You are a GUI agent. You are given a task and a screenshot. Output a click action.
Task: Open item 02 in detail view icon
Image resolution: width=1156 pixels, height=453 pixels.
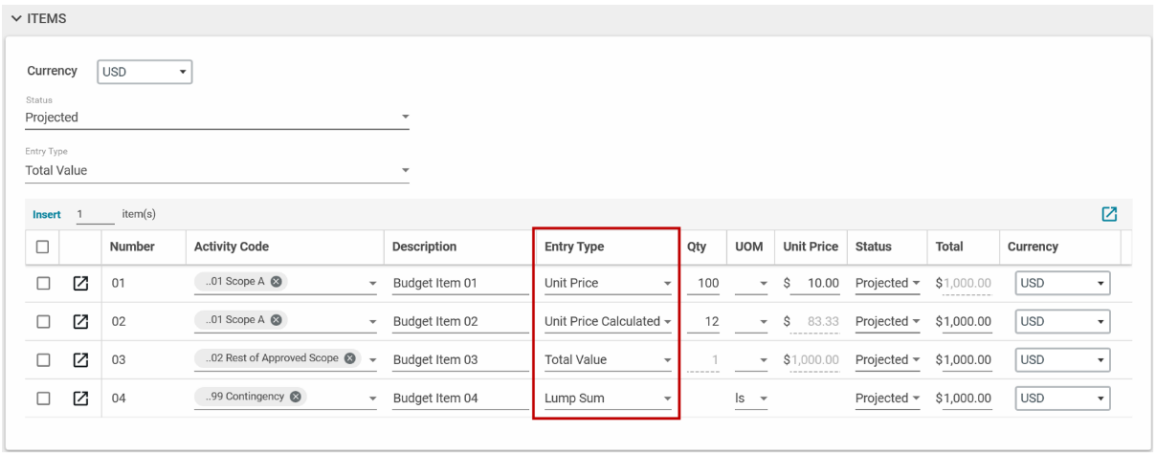(x=81, y=322)
